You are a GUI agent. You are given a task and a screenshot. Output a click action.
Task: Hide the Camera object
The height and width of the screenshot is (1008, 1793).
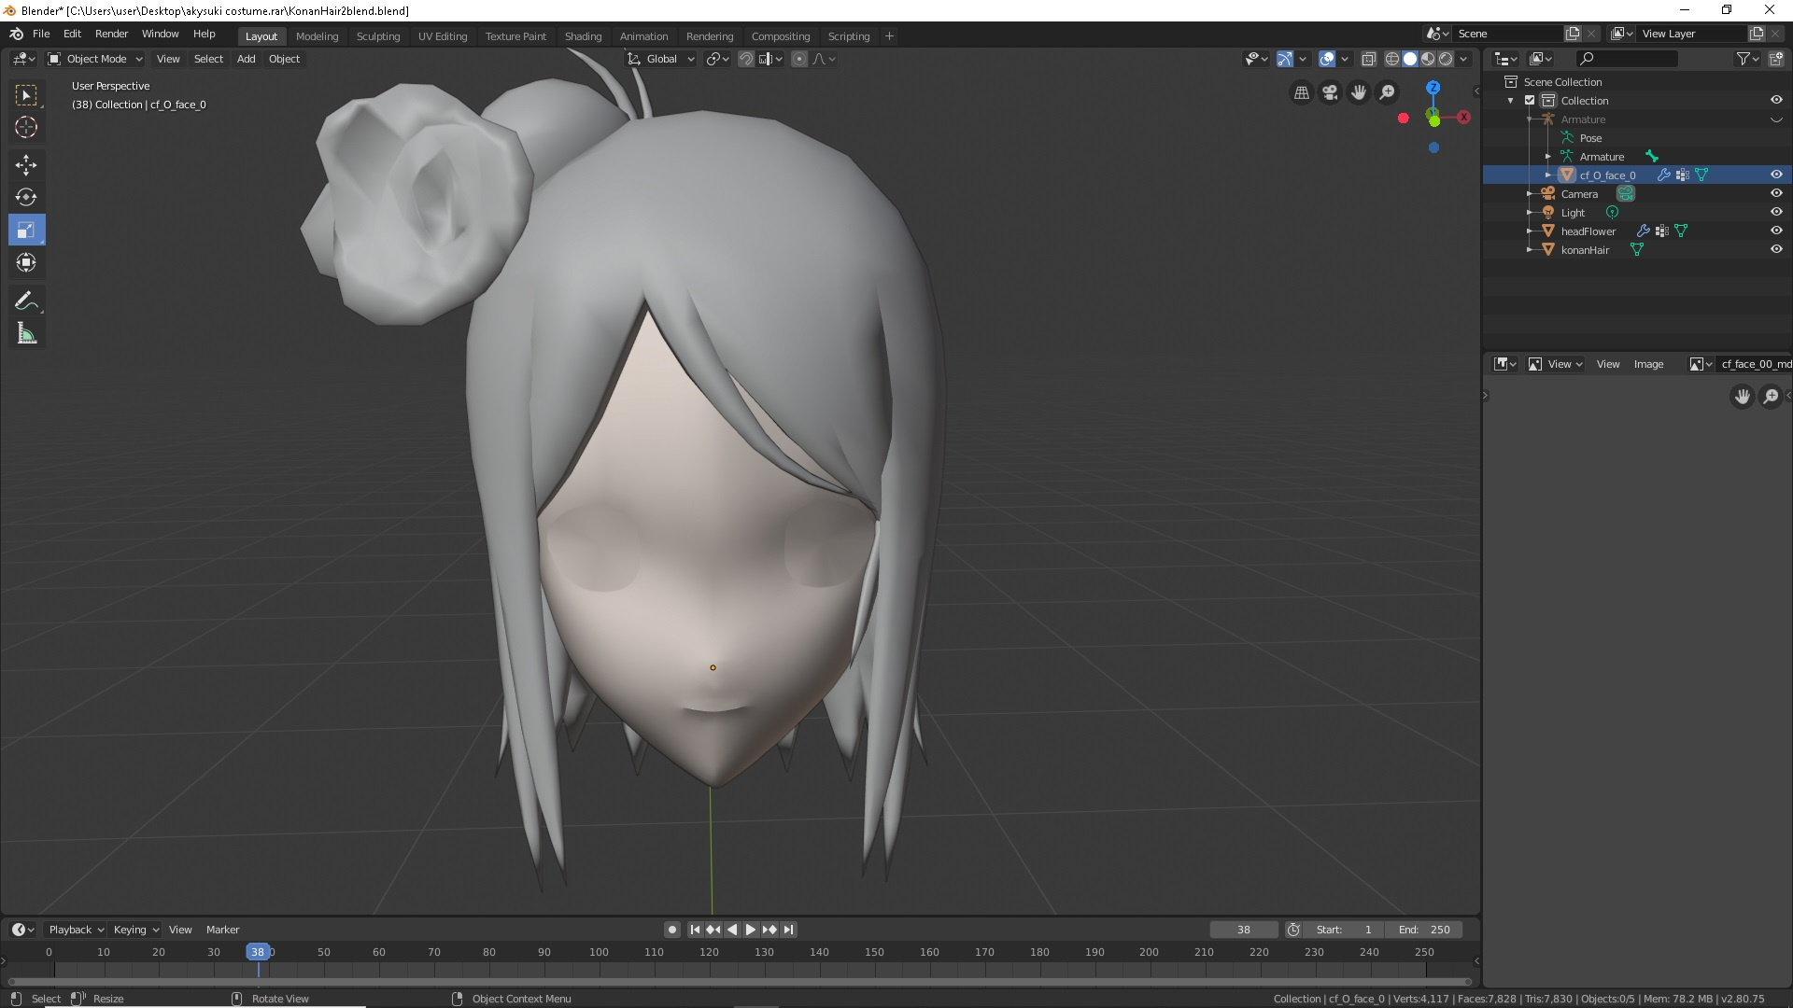(1776, 194)
